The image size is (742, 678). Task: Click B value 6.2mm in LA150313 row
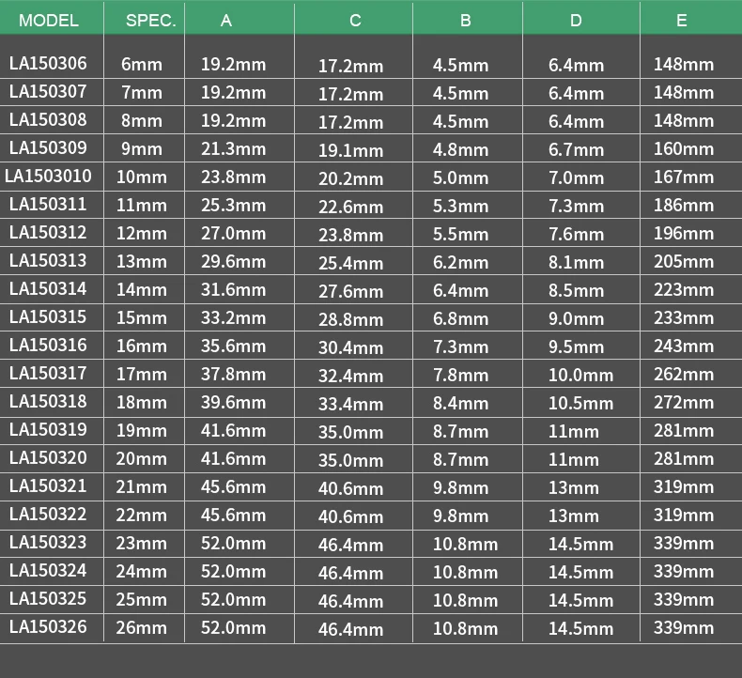[x=460, y=263]
